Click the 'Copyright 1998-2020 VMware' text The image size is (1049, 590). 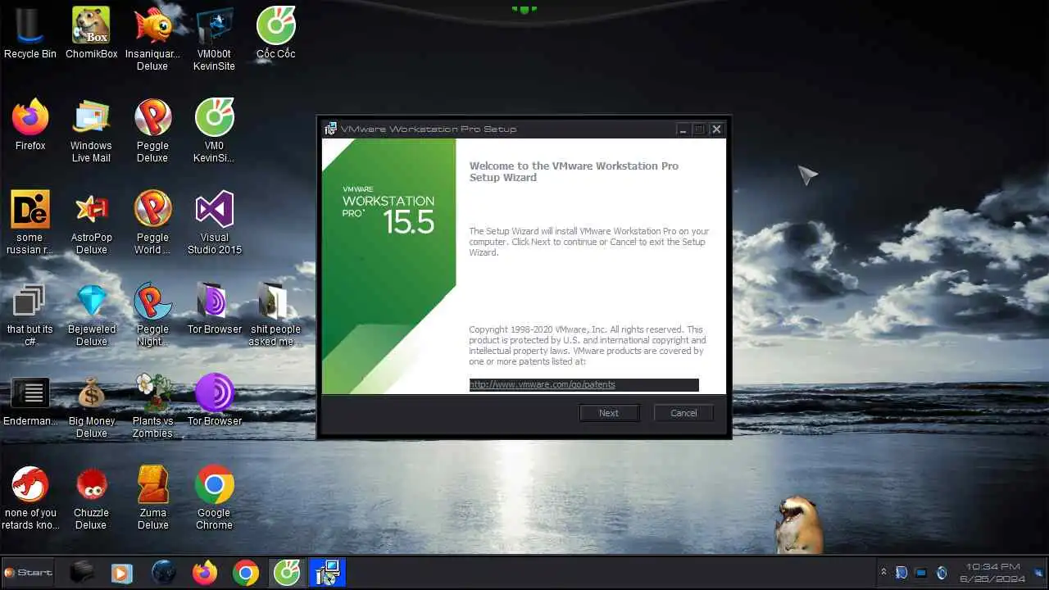[x=587, y=345]
